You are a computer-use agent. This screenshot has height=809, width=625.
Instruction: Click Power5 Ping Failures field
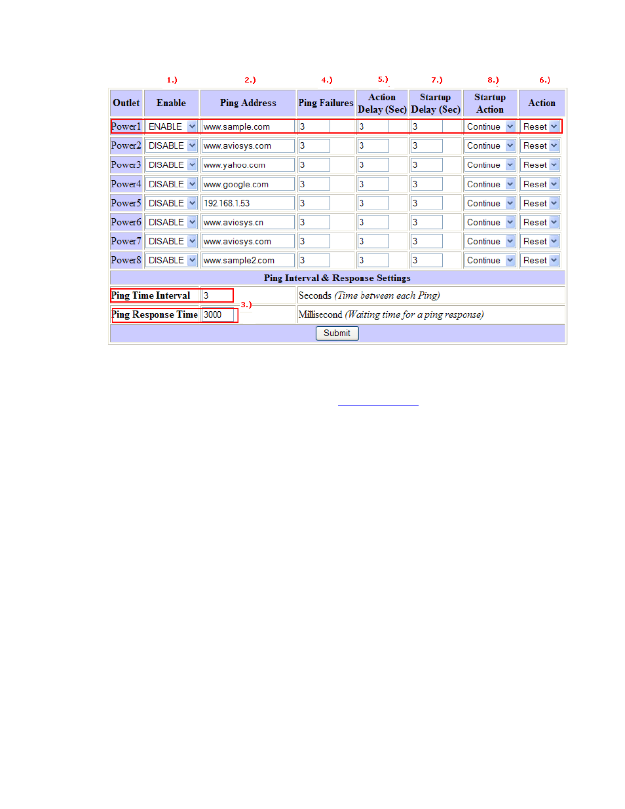pos(314,203)
